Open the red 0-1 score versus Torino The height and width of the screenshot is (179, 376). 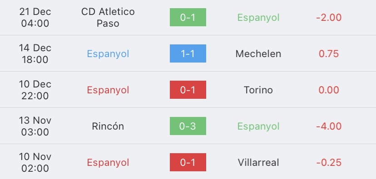point(188,90)
